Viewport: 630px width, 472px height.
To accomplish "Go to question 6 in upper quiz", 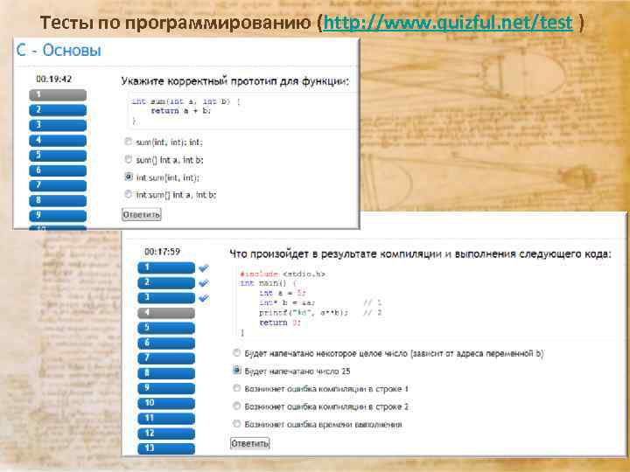I will click(58, 170).
